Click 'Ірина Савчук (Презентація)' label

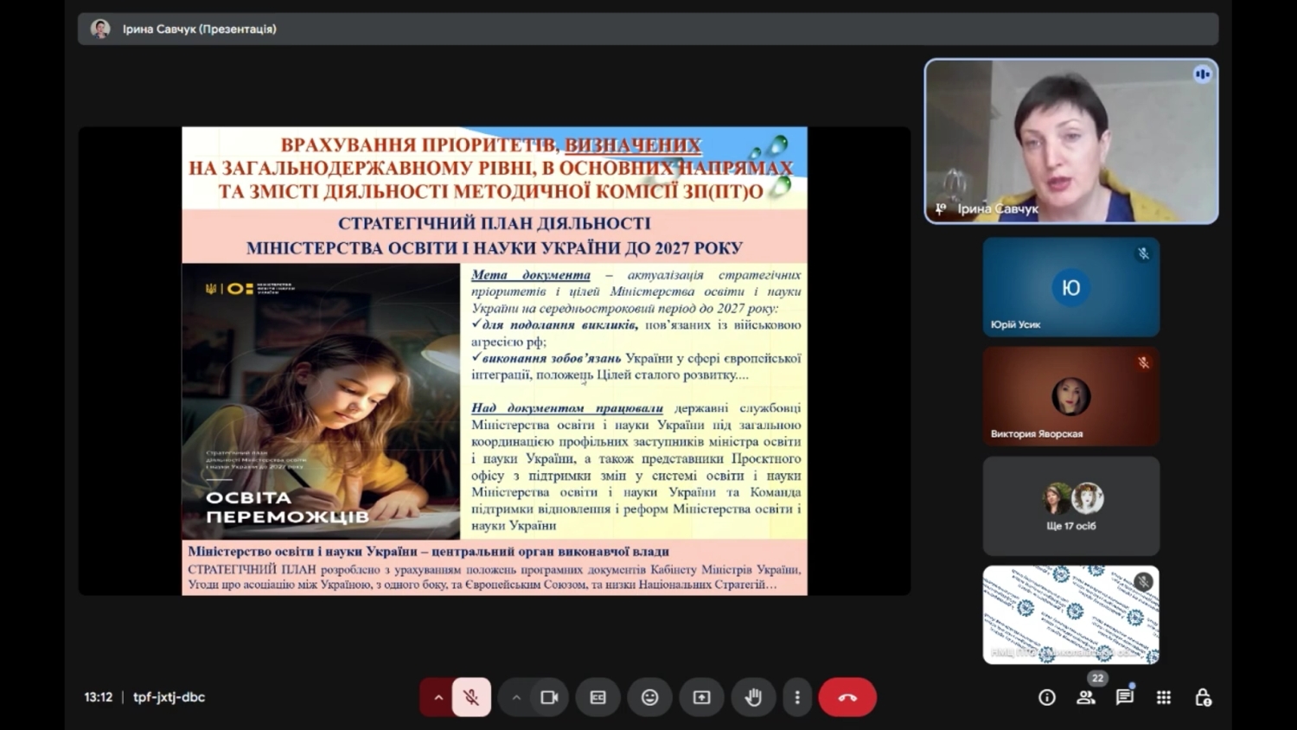point(200,29)
